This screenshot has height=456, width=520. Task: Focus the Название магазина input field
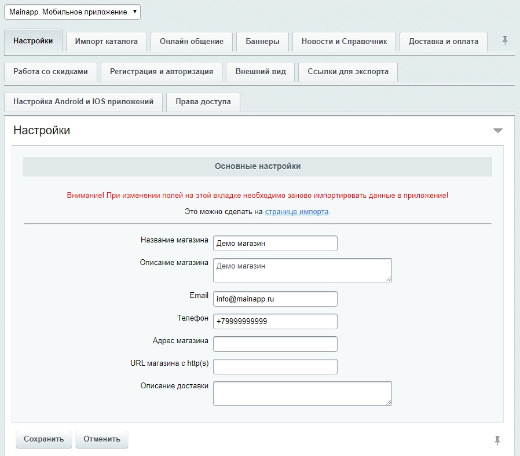[275, 244]
